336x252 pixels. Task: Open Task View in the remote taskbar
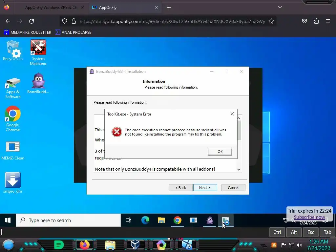pos(129,220)
